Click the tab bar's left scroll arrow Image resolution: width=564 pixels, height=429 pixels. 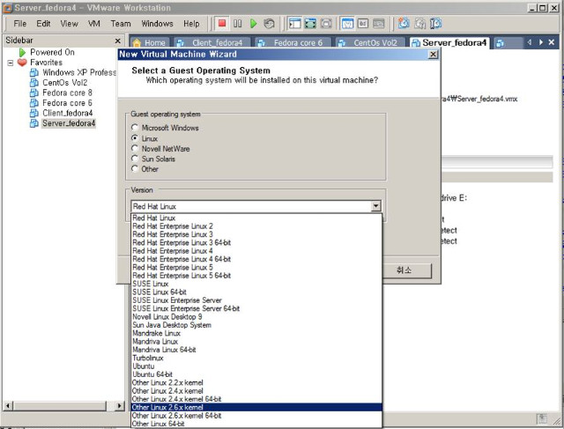point(530,42)
